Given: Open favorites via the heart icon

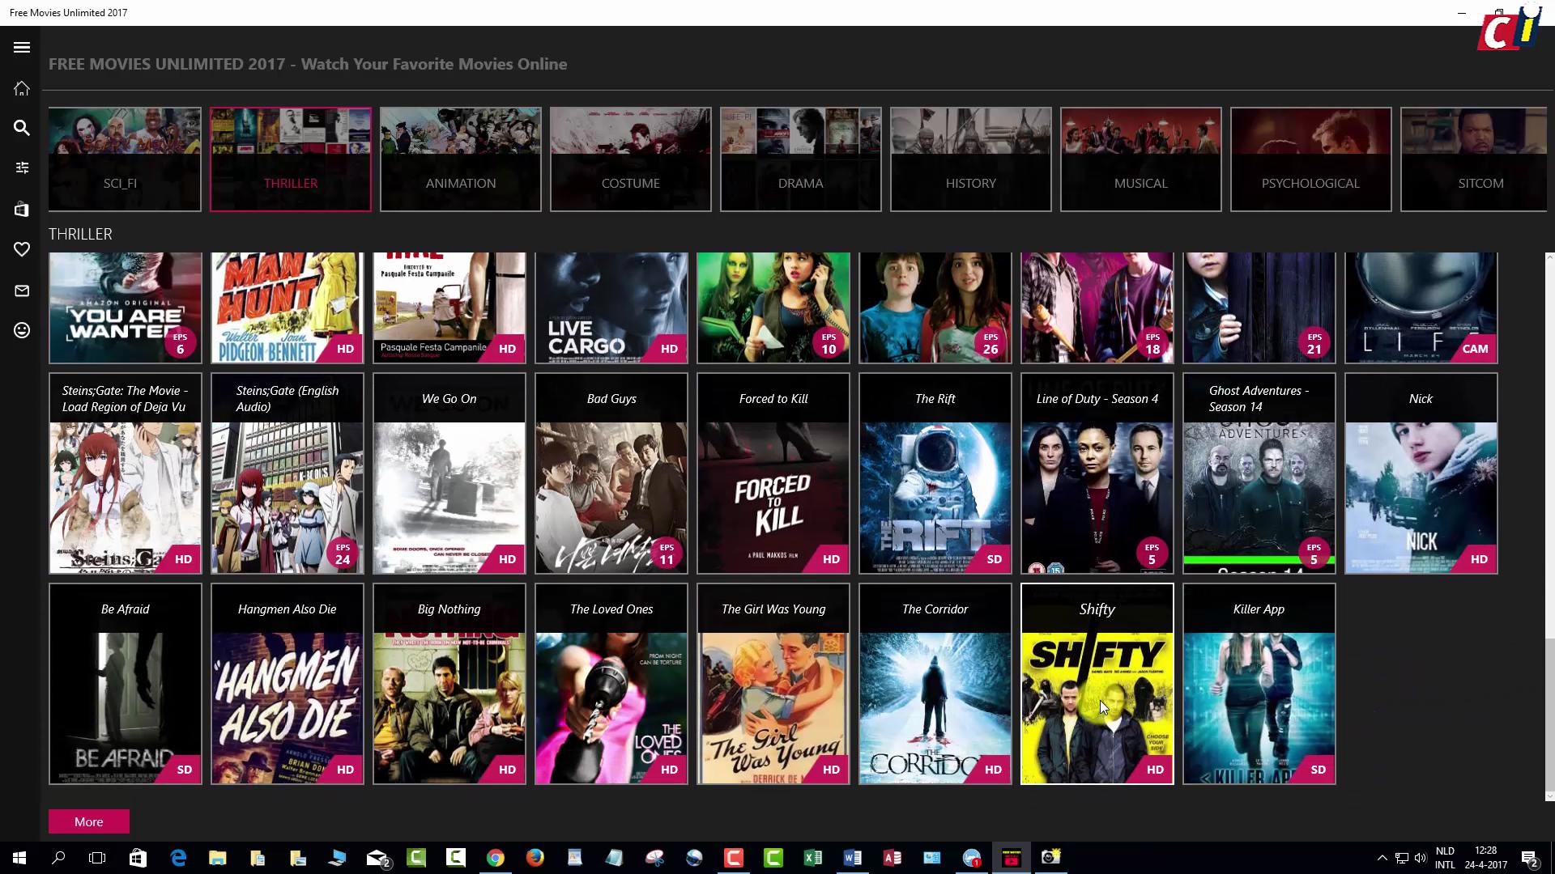Looking at the screenshot, I should (x=21, y=250).
